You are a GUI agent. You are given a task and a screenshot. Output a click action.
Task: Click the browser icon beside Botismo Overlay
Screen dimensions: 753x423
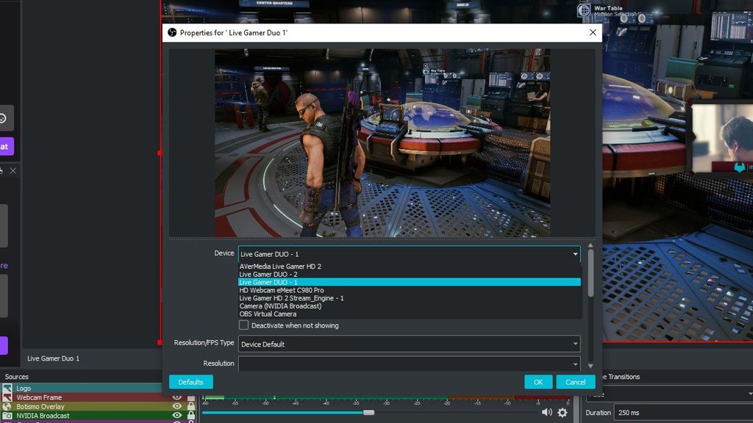pos(6,406)
